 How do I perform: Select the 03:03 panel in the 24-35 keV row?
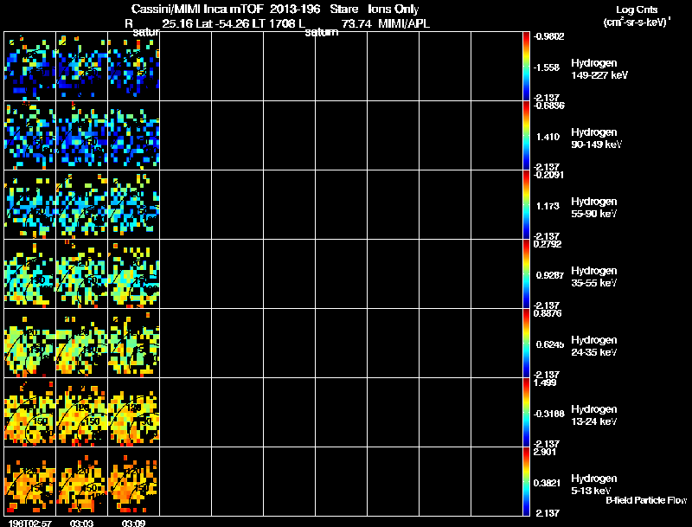(x=82, y=344)
